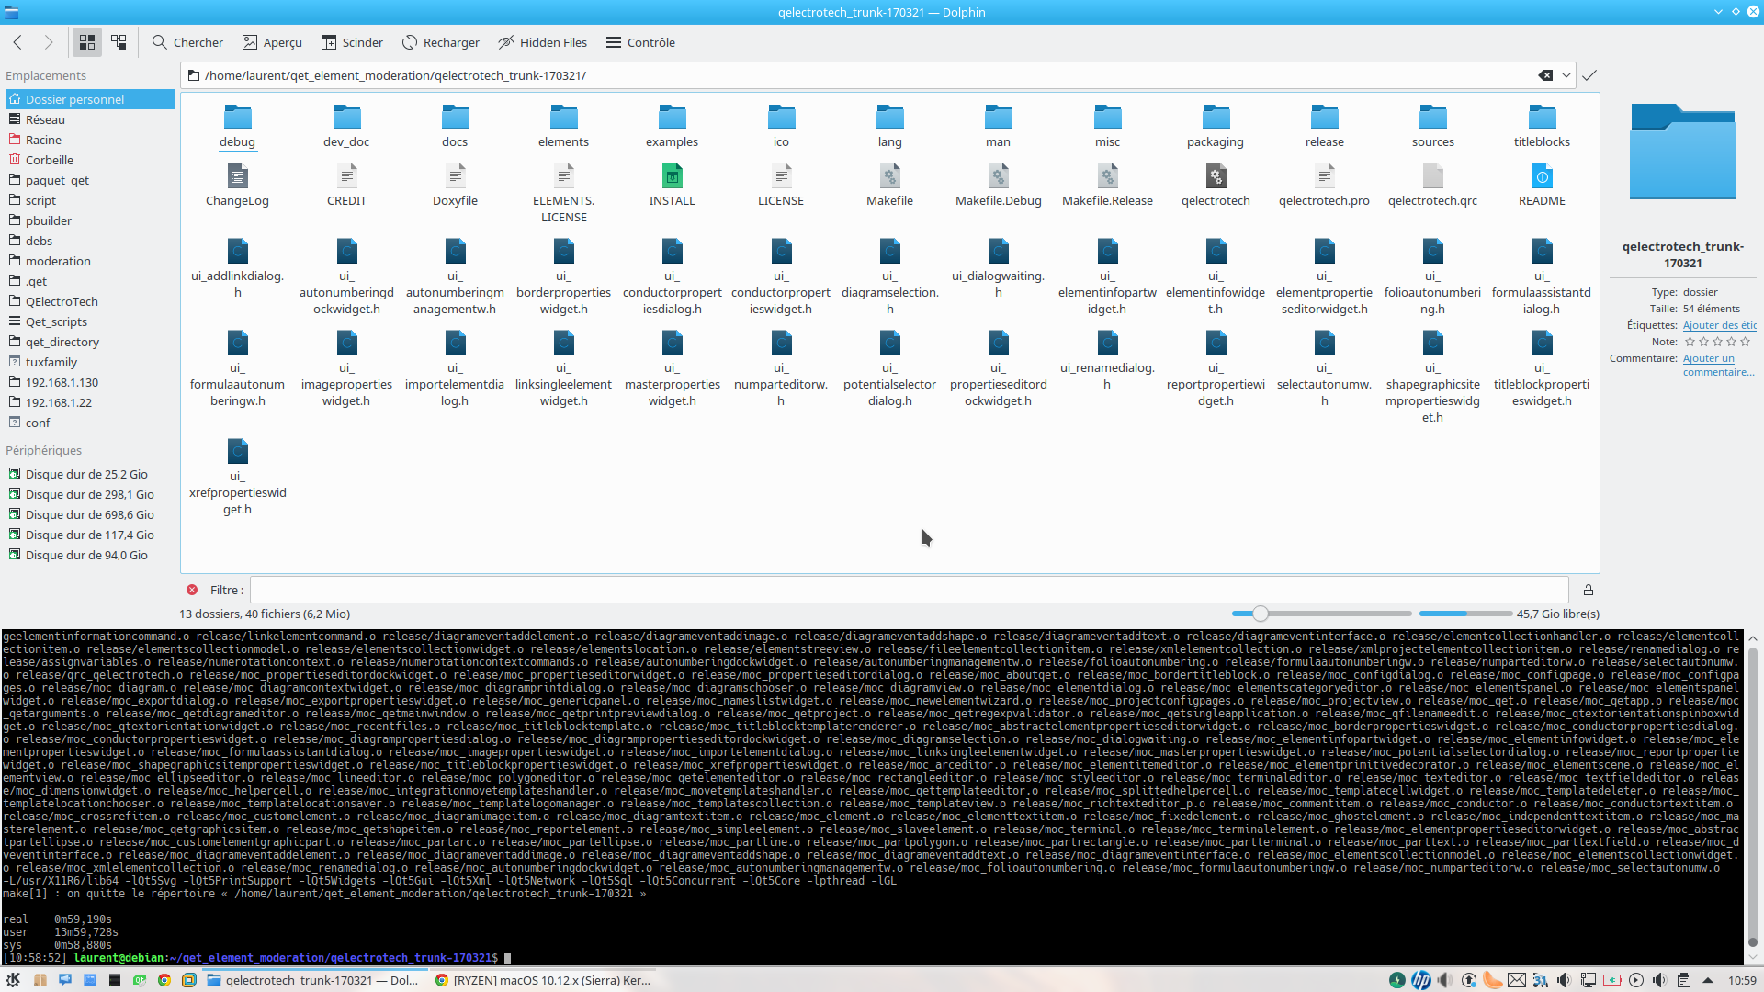Open the clipboard tray icon
This screenshot has height=992, width=1764.
click(x=1684, y=980)
